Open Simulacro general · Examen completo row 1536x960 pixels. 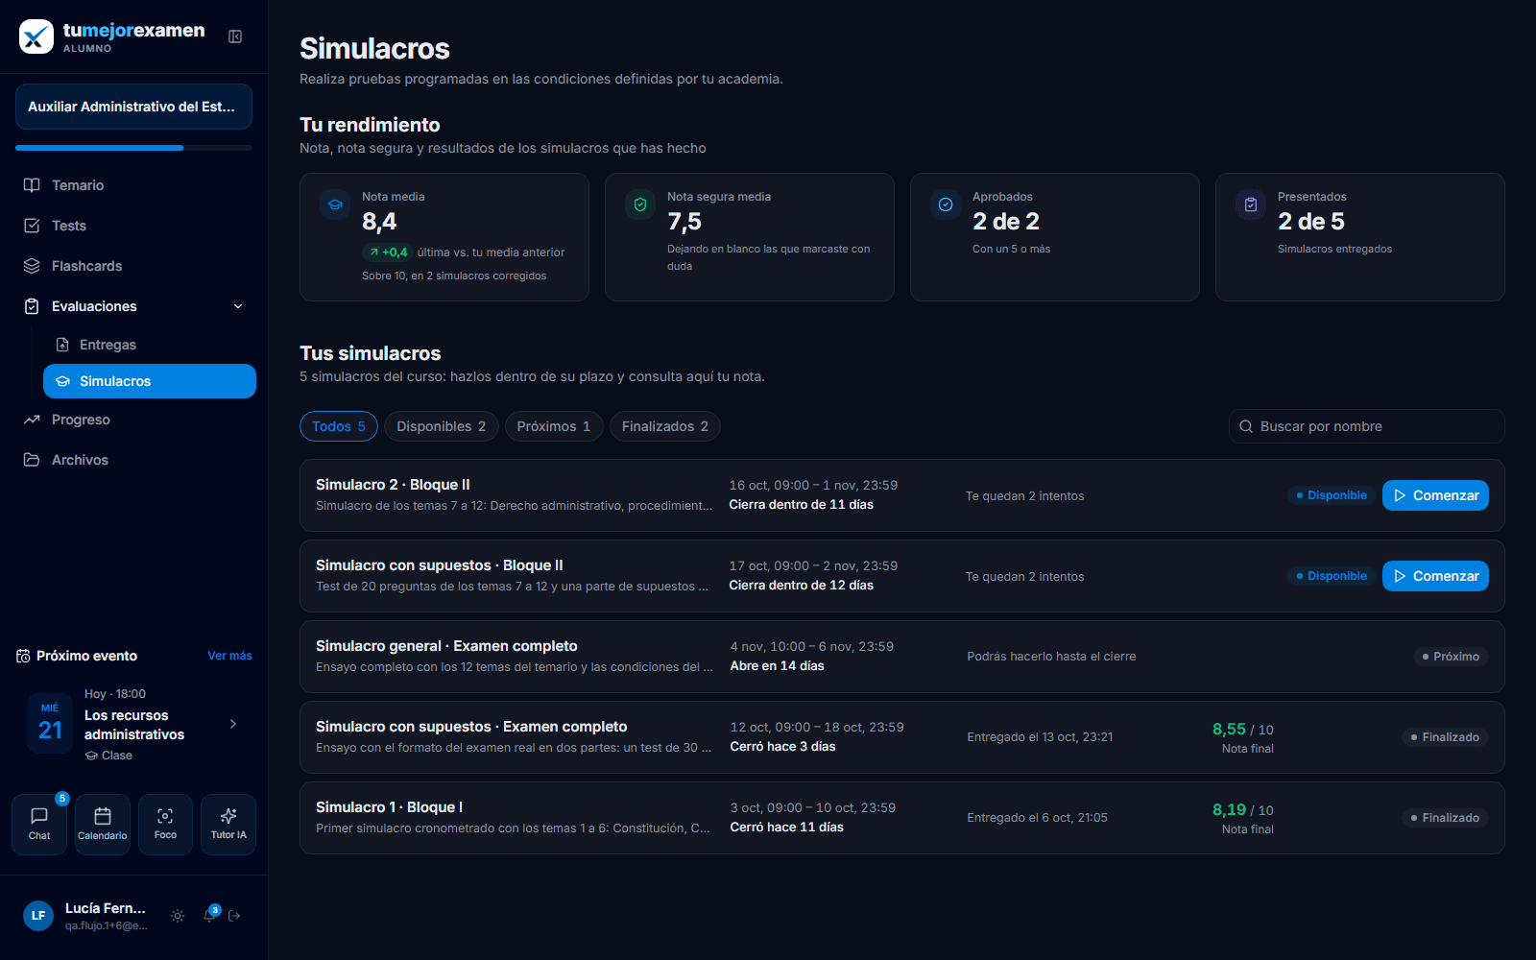pos(902,657)
